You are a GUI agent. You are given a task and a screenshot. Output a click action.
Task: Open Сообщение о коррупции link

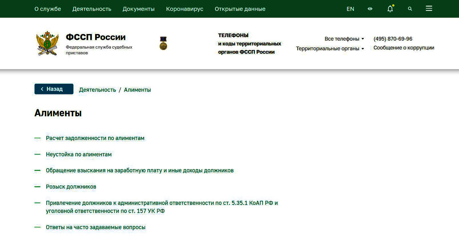(404, 48)
